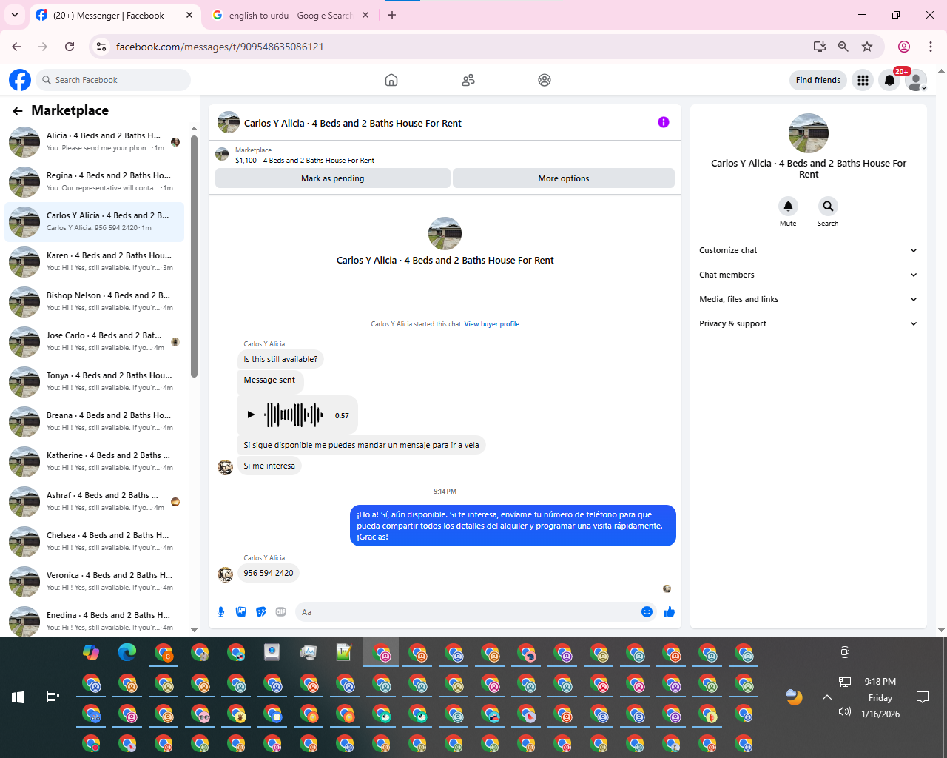This screenshot has width=947, height=758.
Task: Open Veronica conversation in chat list
Action: (95, 581)
